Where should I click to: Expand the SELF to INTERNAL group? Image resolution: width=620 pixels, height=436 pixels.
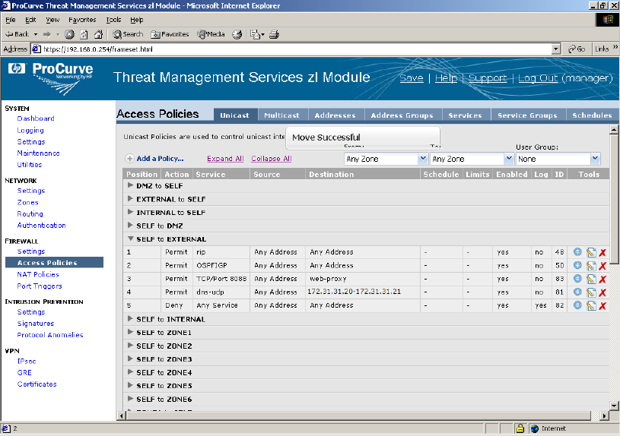pyautogui.click(x=130, y=318)
